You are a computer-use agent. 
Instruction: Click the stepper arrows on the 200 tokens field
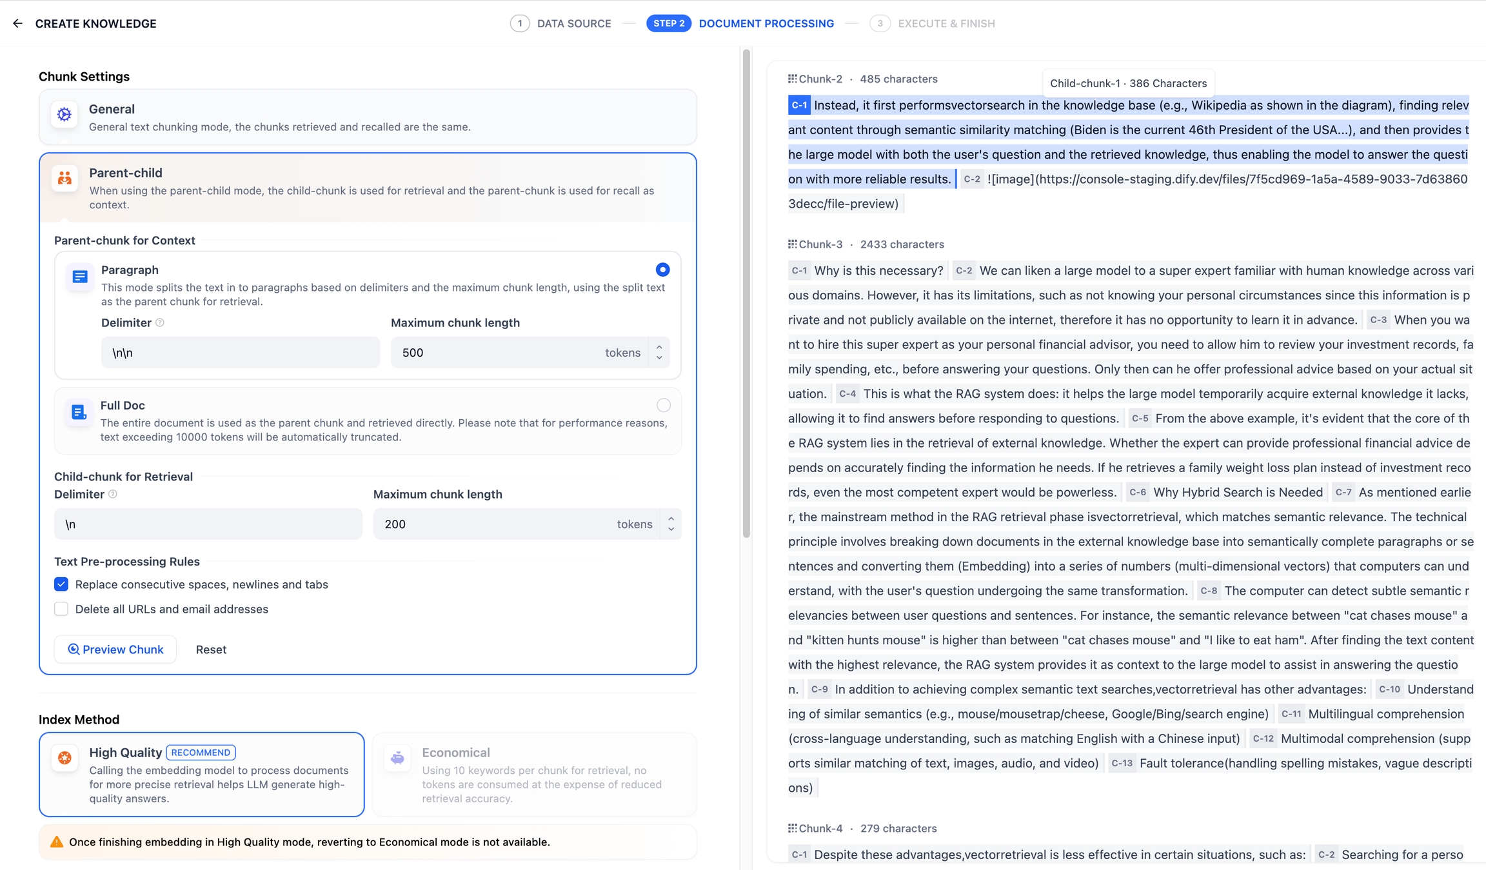click(x=671, y=524)
